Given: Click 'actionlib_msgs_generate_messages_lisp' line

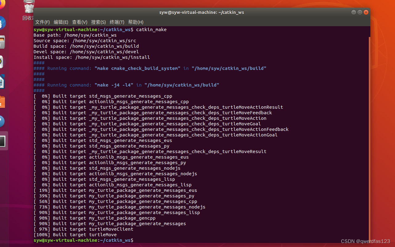Looking at the screenshot, I should click(112, 185).
